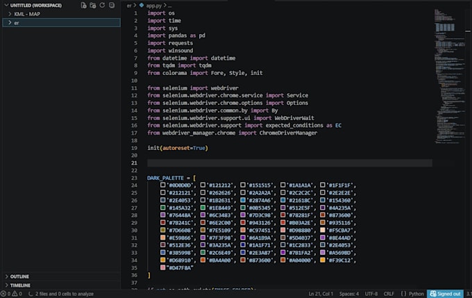Select the KML - MAP folder label
Viewport: 472px width, 298px height.
[27, 14]
